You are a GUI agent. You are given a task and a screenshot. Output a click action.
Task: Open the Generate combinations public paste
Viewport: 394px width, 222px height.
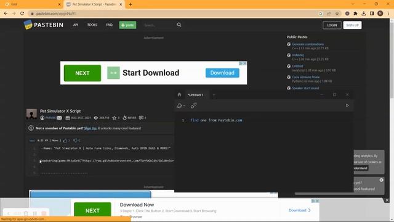tap(308, 44)
